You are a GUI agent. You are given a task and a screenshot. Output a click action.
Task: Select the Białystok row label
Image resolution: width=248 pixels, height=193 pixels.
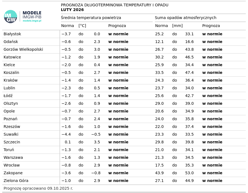(12, 34)
